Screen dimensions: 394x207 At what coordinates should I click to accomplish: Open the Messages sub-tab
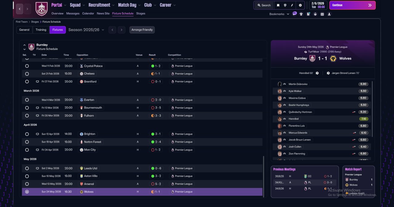click(x=73, y=14)
